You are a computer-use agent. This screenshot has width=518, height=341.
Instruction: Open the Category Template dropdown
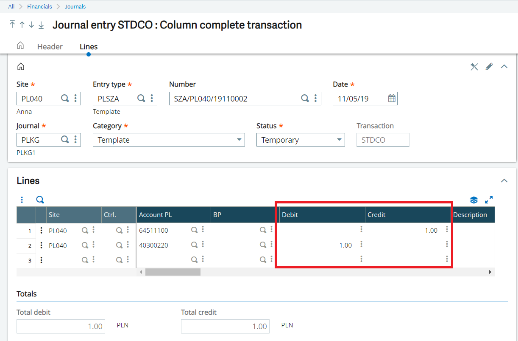169,140
